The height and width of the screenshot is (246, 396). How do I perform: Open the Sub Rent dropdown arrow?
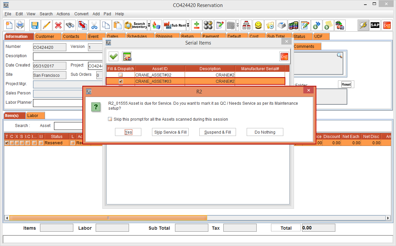[x=188, y=25]
